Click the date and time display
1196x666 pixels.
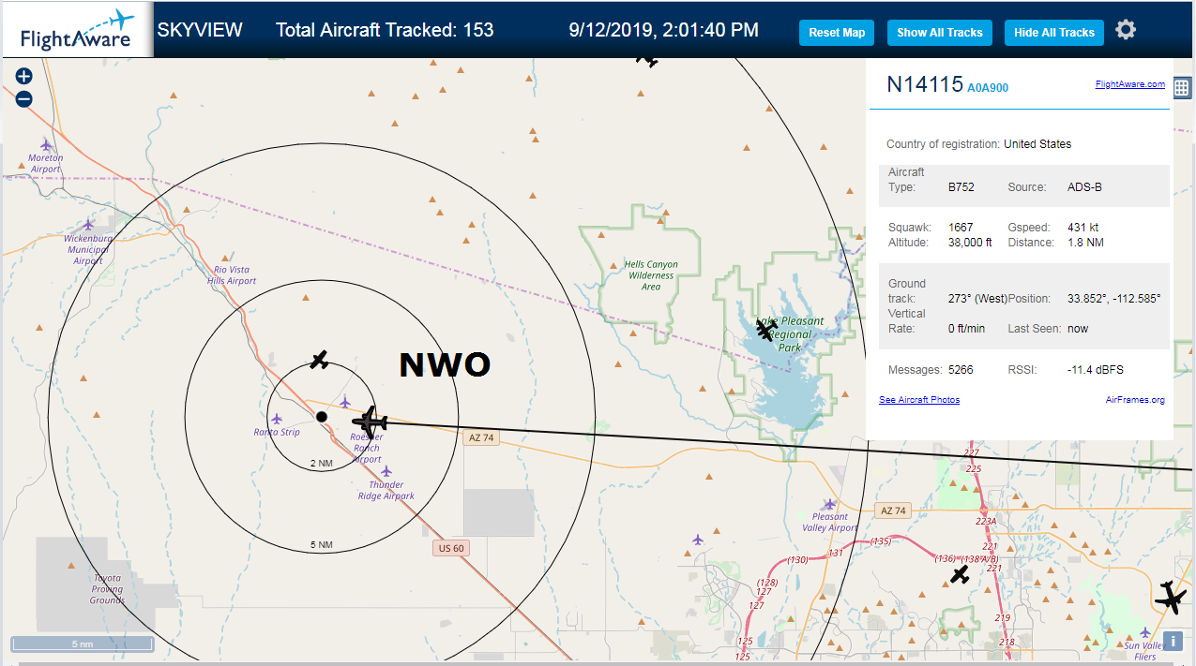(x=664, y=30)
